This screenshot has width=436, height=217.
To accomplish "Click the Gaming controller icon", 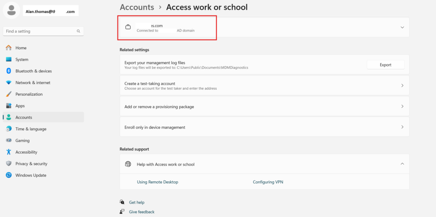I will 9,140.
